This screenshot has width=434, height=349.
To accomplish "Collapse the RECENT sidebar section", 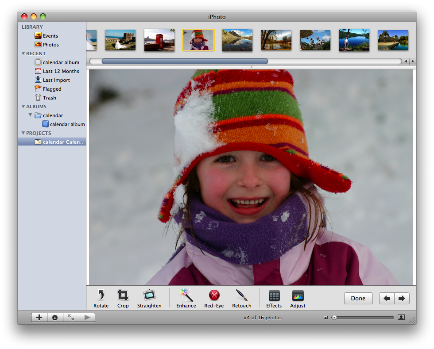I will tap(23, 54).
